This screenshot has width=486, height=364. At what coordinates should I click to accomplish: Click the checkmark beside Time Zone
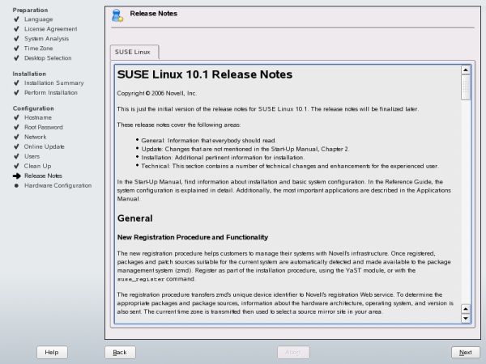click(x=16, y=48)
